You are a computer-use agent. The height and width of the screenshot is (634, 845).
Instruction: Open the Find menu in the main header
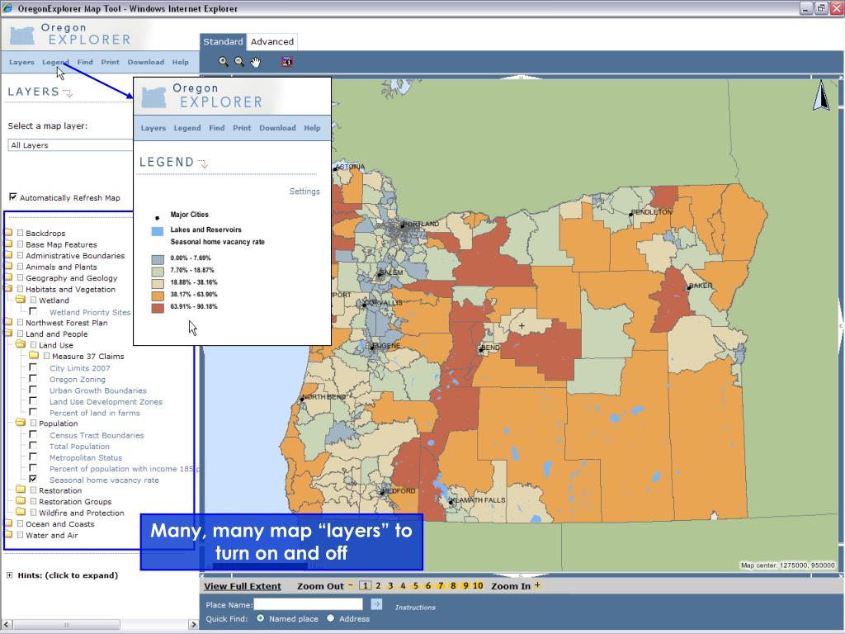point(85,62)
